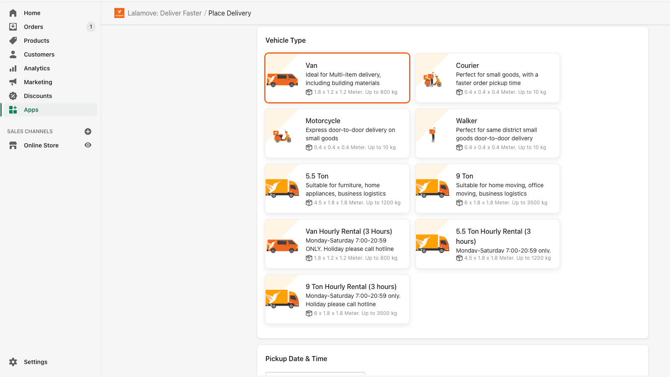Open Marketing via the megaphone icon
The height and width of the screenshot is (377, 670).
coord(13,82)
